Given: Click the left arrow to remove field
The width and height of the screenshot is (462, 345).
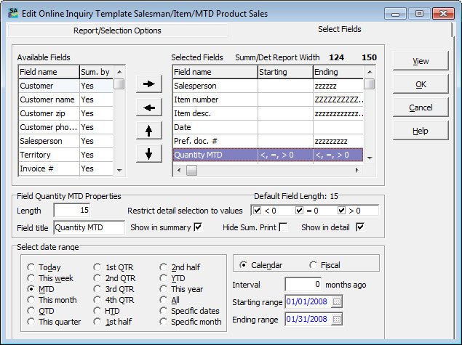Looking at the screenshot, I should click(x=149, y=107).
